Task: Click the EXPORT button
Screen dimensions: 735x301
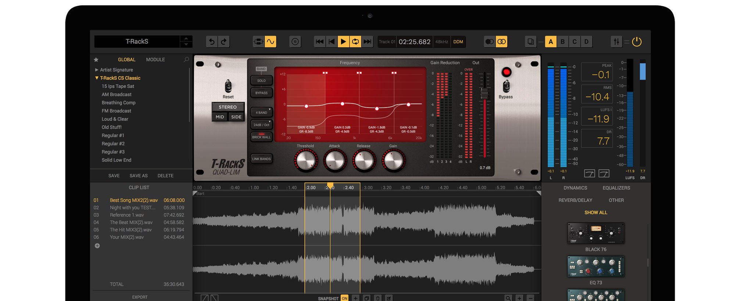Action: [140, 297]
